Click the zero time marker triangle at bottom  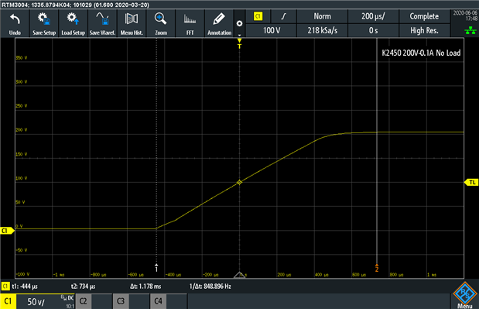240,275
